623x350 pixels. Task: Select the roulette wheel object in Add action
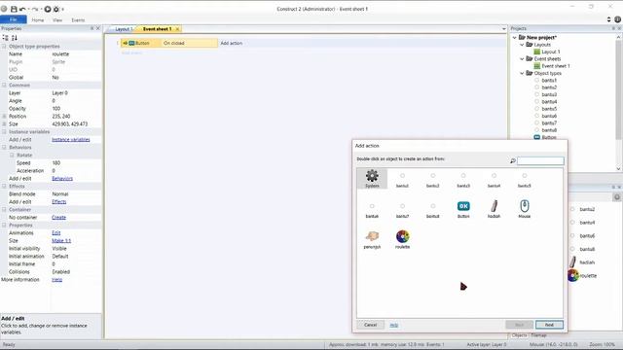[x=402, y=240]
